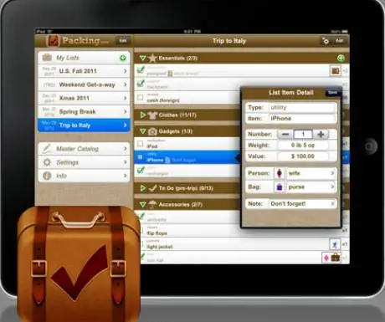
Task: Click the Item field showing iPhone
Action: point(302,118)
